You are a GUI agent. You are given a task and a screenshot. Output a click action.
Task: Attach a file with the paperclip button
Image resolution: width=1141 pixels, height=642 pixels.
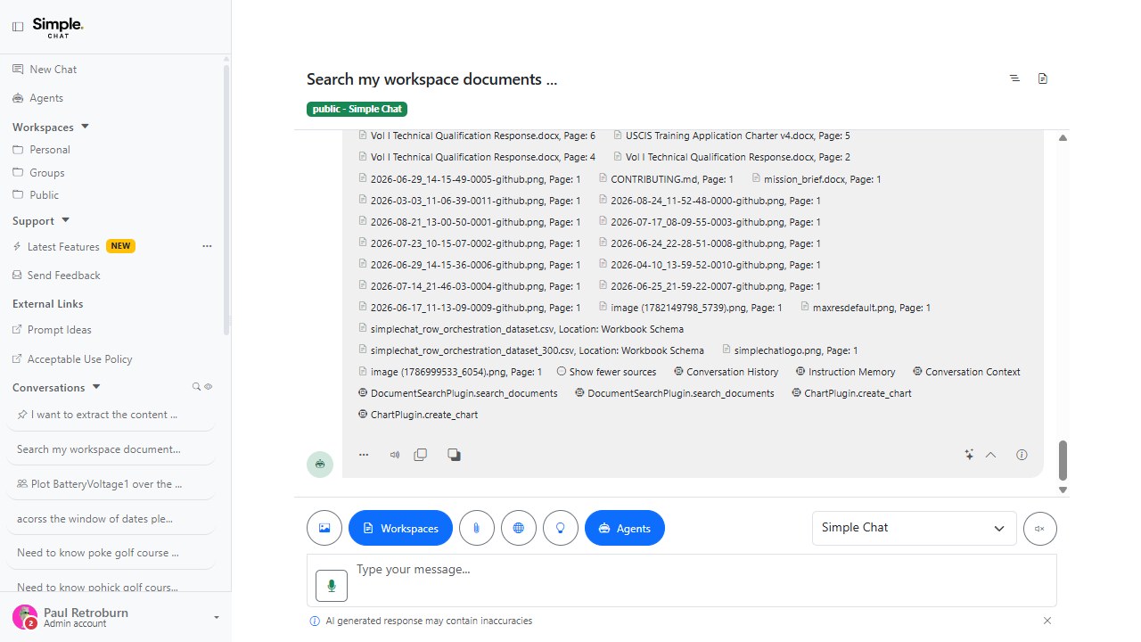pos(477,528)
